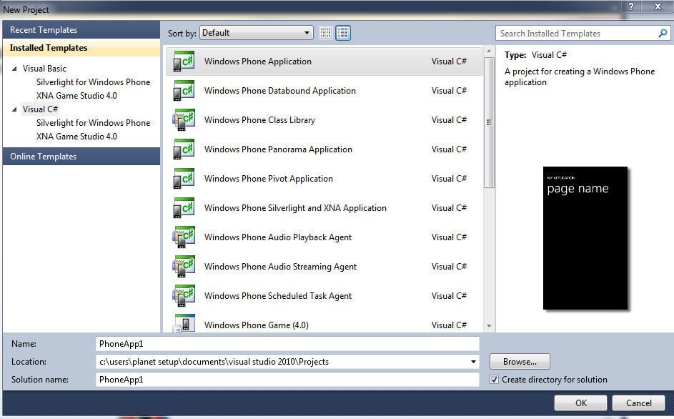Select 'Windows Phone Audio Playback Agent' text
This screenshot has width=674, height=419.
click(278, 237)
